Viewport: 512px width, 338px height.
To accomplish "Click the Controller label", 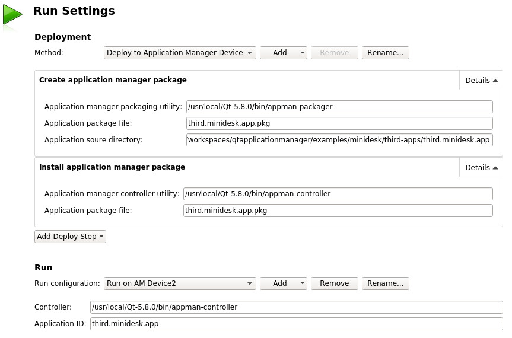I will (53, 307).
